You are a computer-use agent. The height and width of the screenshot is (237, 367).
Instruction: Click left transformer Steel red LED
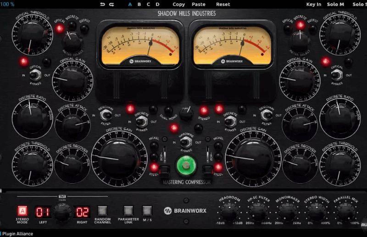tap(154, 167)
